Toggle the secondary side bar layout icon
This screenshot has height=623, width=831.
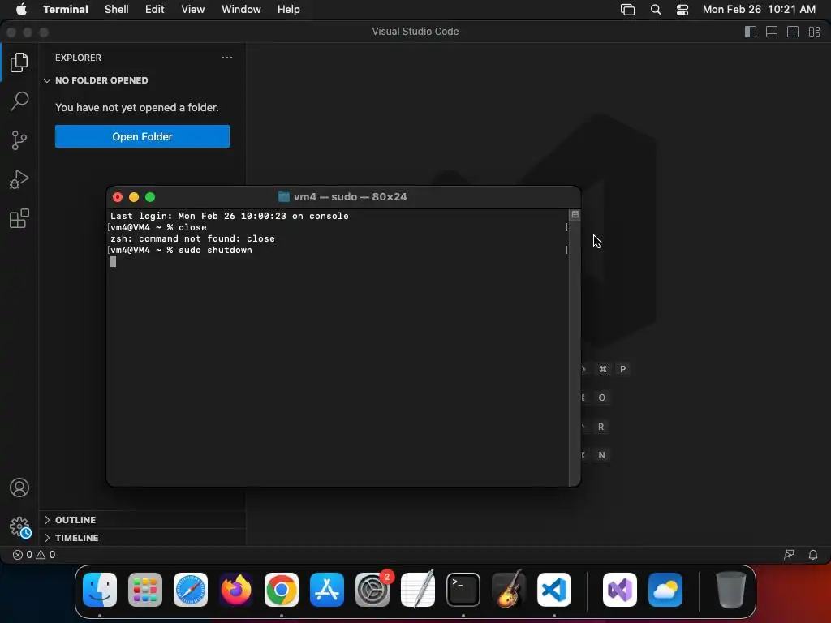point(793,32)
